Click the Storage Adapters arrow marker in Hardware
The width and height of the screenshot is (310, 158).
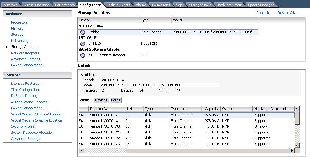(7, 47)
